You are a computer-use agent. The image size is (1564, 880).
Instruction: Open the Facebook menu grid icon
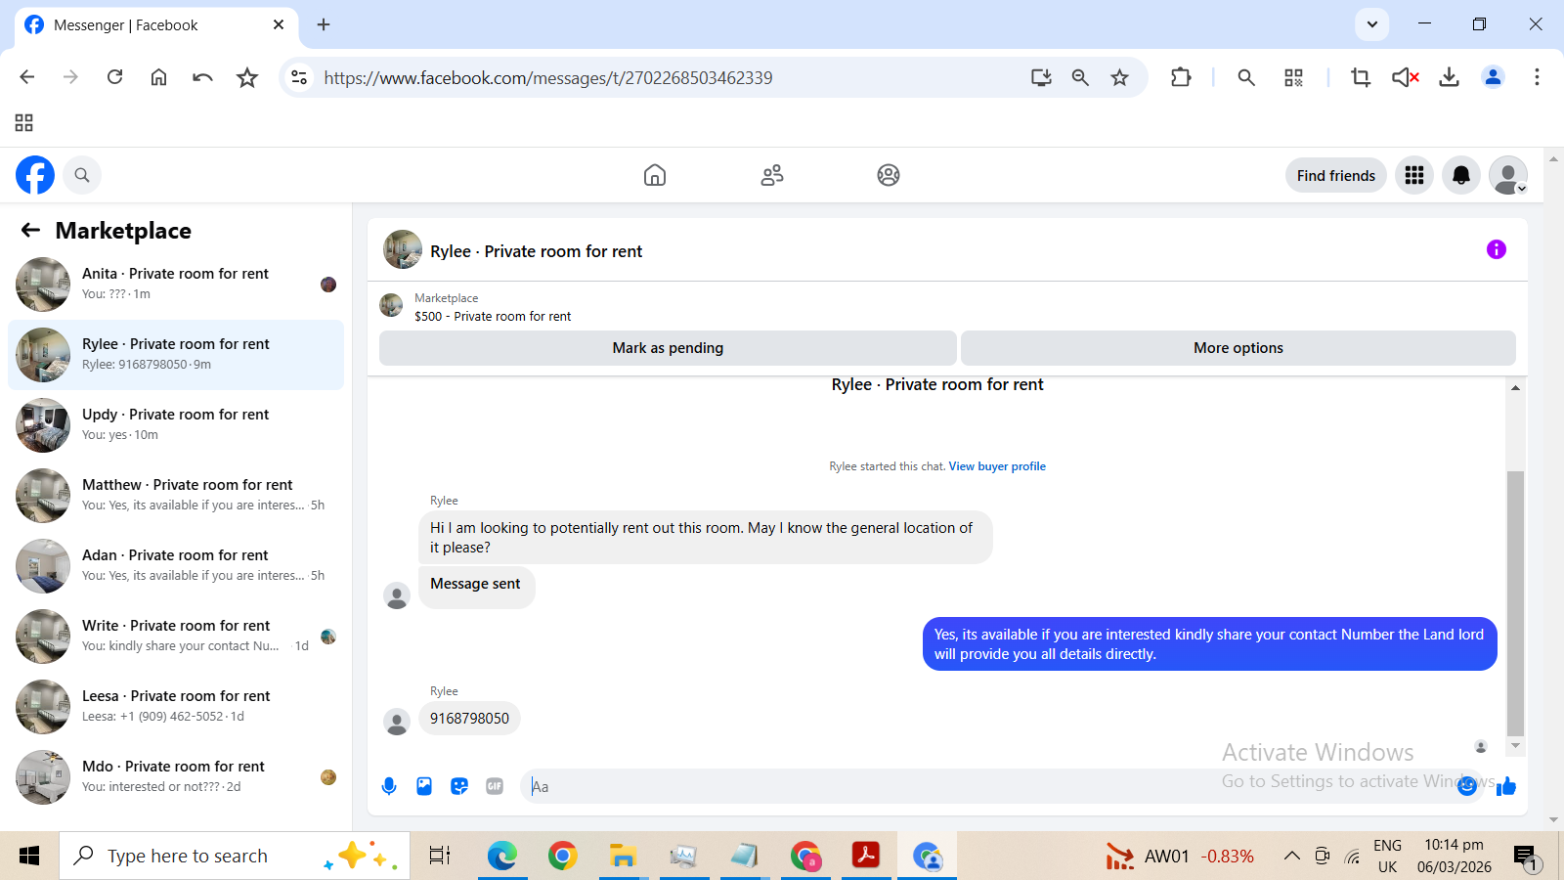[1414, 175]
